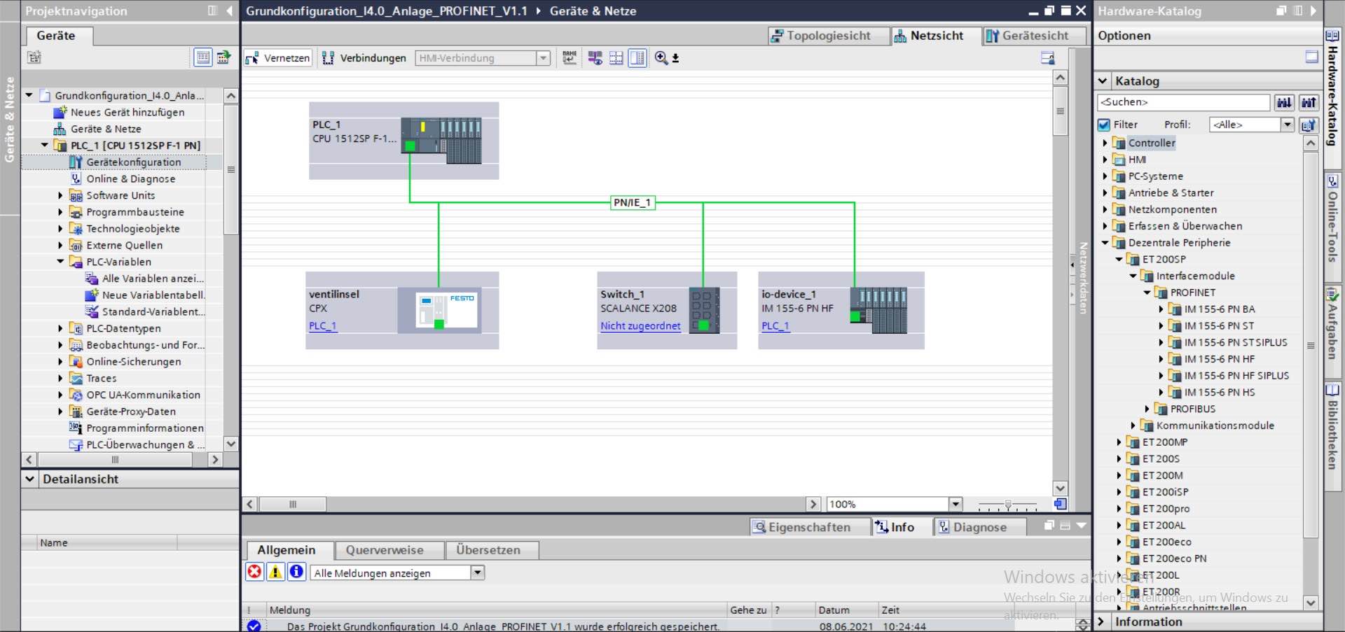Click the warning filter icon in Info panel
The width and height of the screenshot is (1345, 632).
275,572
